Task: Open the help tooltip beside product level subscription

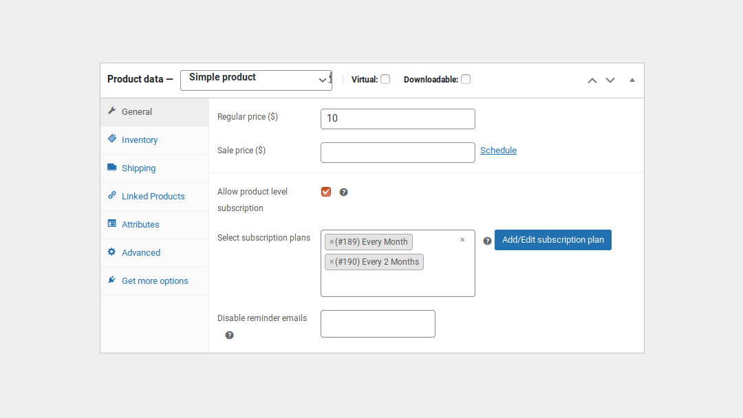Action: pyautogui.click(x=343, y=192)
